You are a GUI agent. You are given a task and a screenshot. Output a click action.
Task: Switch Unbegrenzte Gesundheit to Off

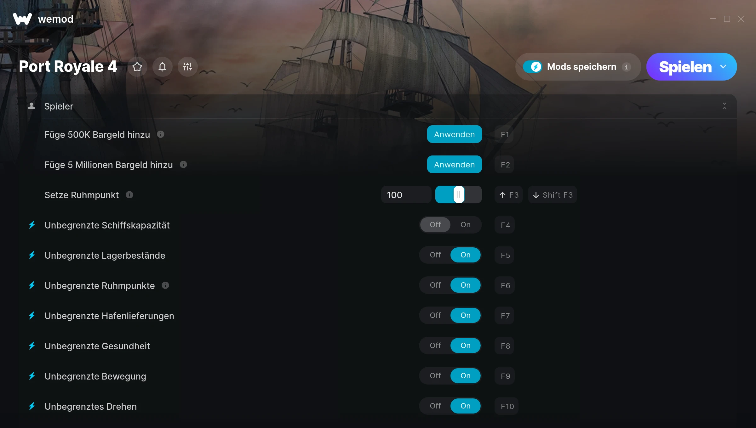tap(435, 346)
